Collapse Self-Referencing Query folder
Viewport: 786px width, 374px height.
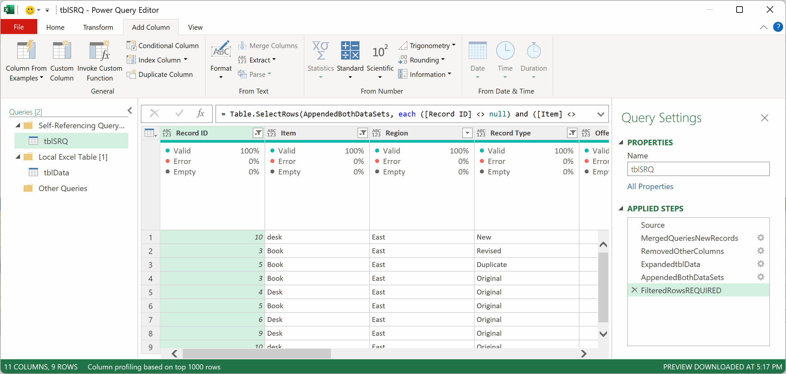[x=18, y=125]
